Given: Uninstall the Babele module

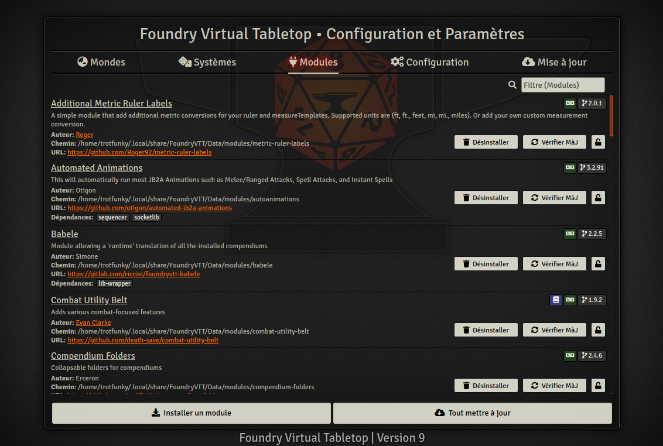Looking at the screenshot, I should click(486, 264).
